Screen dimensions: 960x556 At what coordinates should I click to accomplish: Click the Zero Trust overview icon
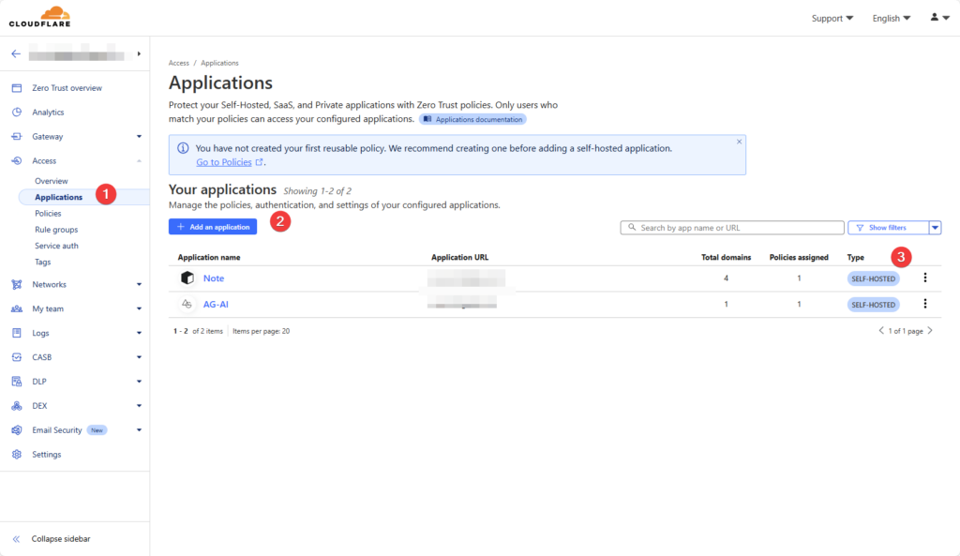(x=17, y=88)
